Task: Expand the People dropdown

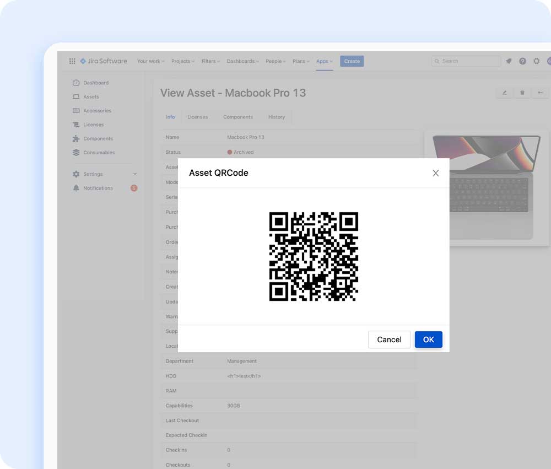Action: click(x=275, y=61)
